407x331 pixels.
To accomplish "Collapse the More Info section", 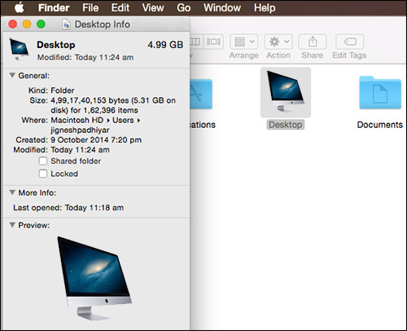I will tap(12, 192).
